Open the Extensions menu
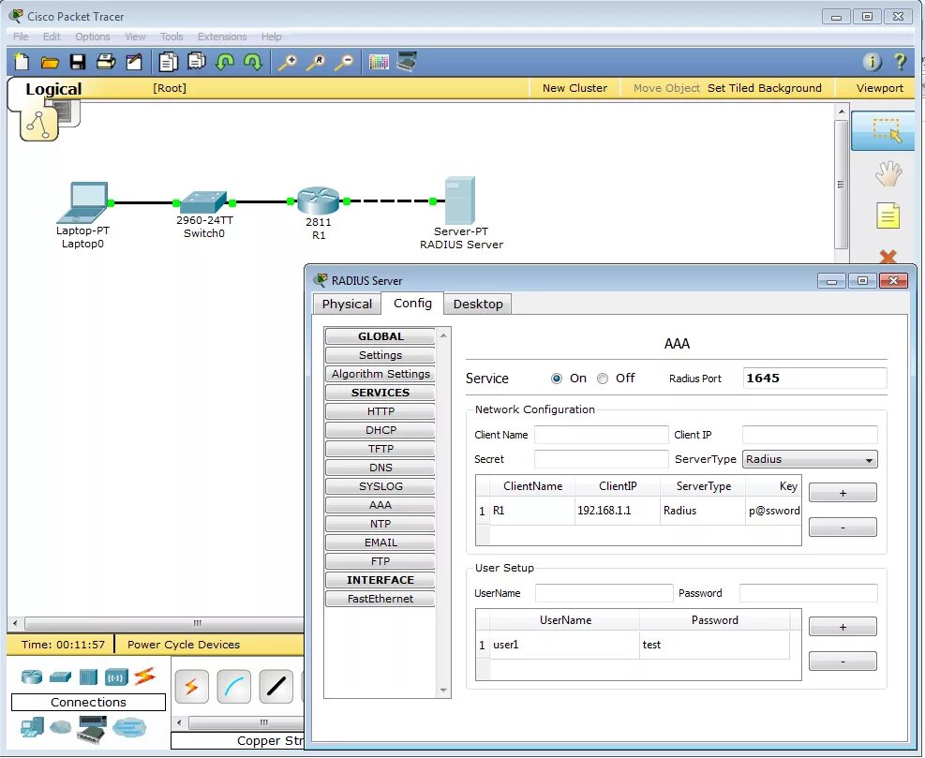This screenshot has width=925, height=758. (222, 37)
